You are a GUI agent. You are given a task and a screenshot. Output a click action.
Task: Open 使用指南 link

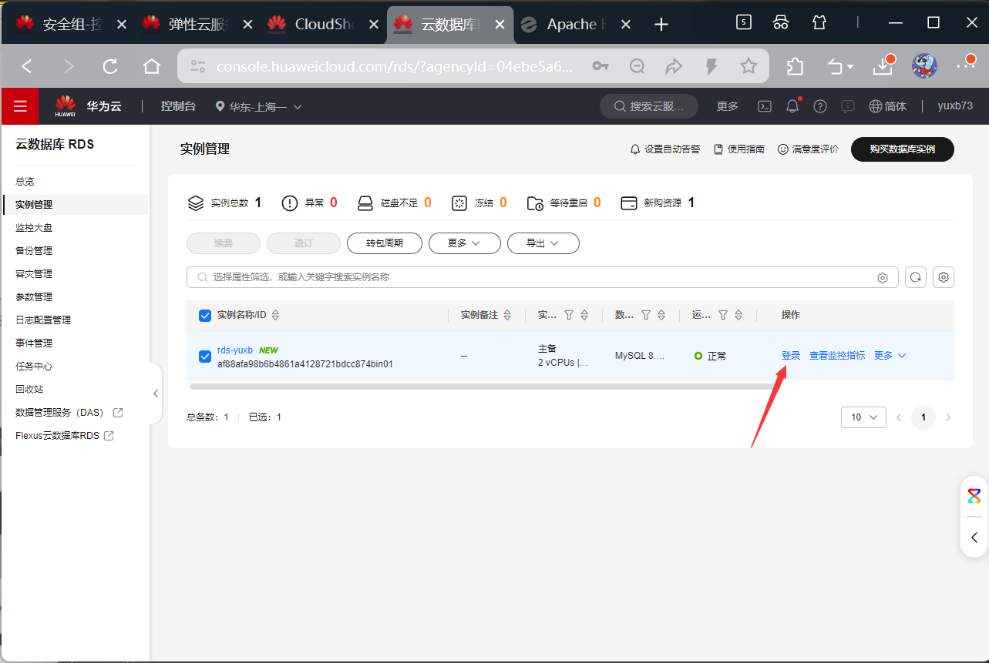coord(739,149)
